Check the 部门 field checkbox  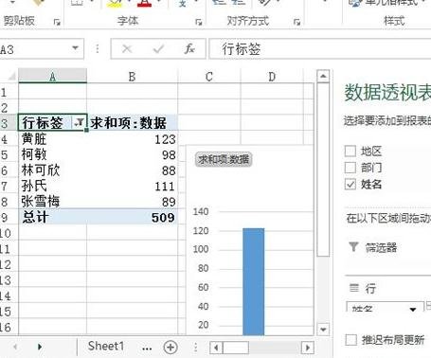point(350,168)
